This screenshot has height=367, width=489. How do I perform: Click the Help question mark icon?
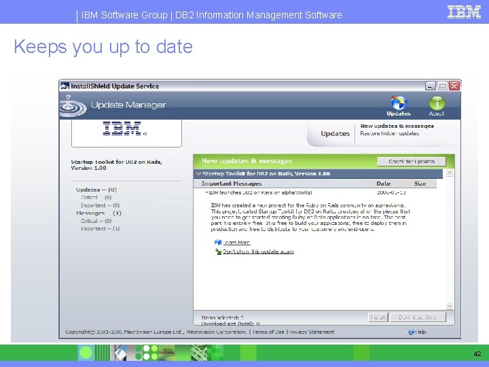[x=411, y=332]
